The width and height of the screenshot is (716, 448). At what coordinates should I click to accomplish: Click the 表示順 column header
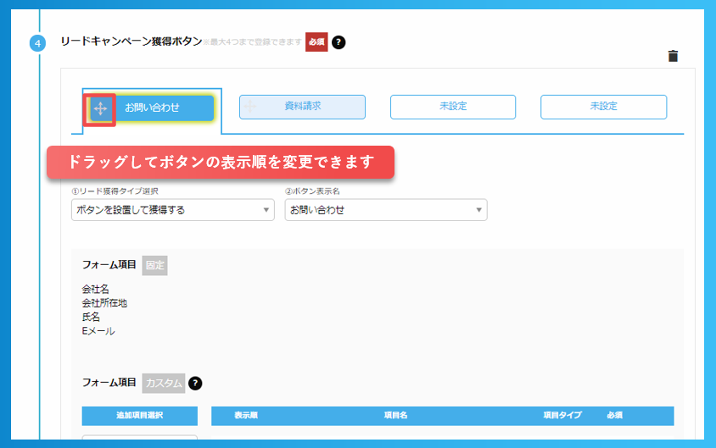coord(246,416)
